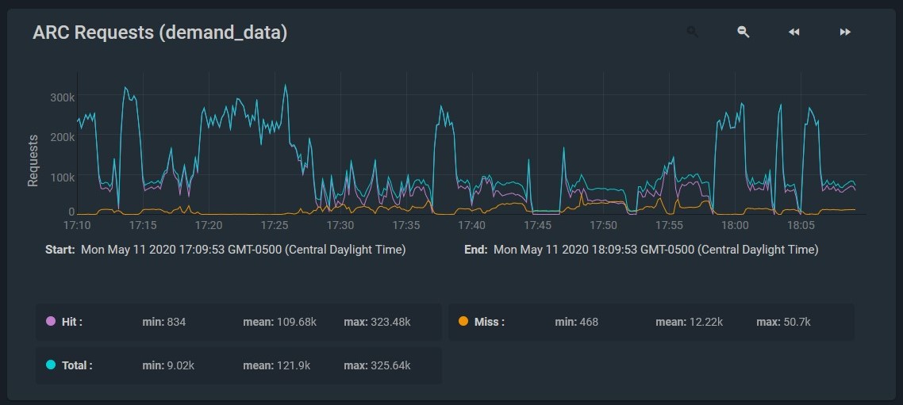
Task: Toggle the Hit series in legend
Action: 238,322
